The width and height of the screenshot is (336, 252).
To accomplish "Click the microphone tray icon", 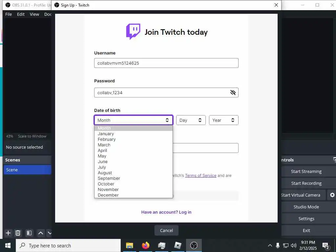I will pyautogui.click(x=278, y=245).
